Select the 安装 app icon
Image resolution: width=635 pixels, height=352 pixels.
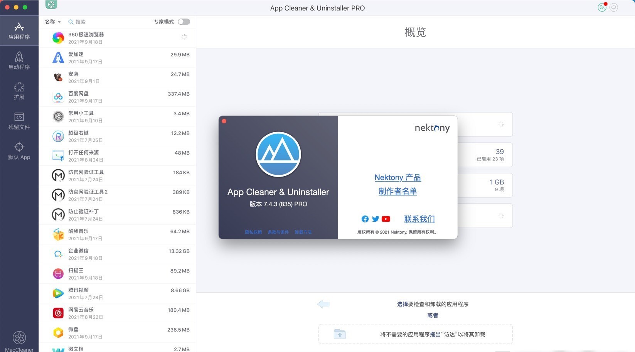(58, 77)
